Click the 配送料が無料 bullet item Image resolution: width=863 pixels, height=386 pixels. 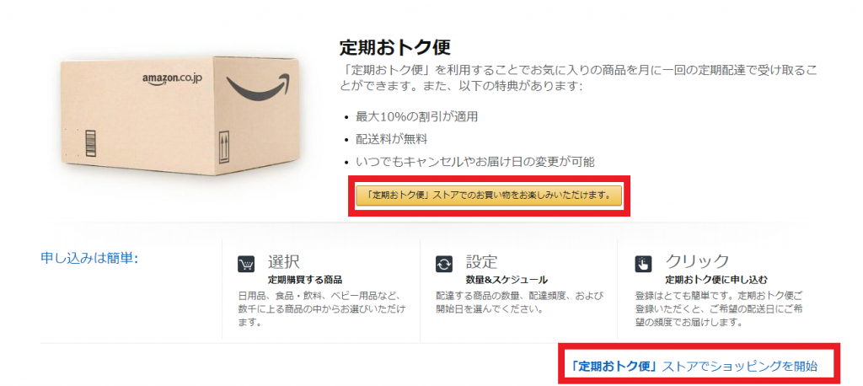point(391,139)
